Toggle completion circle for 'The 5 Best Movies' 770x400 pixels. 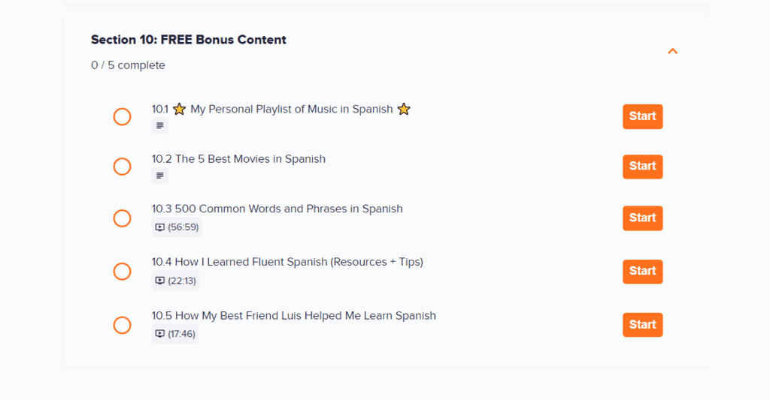coord(122,167)
